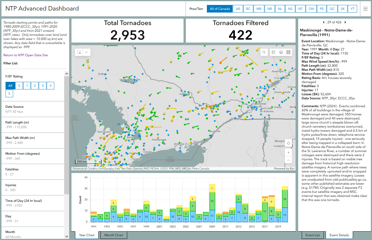Zoom out on the map
Image resolution: width=372 pixels, height=240 pixels.
[x=288, y=160]
